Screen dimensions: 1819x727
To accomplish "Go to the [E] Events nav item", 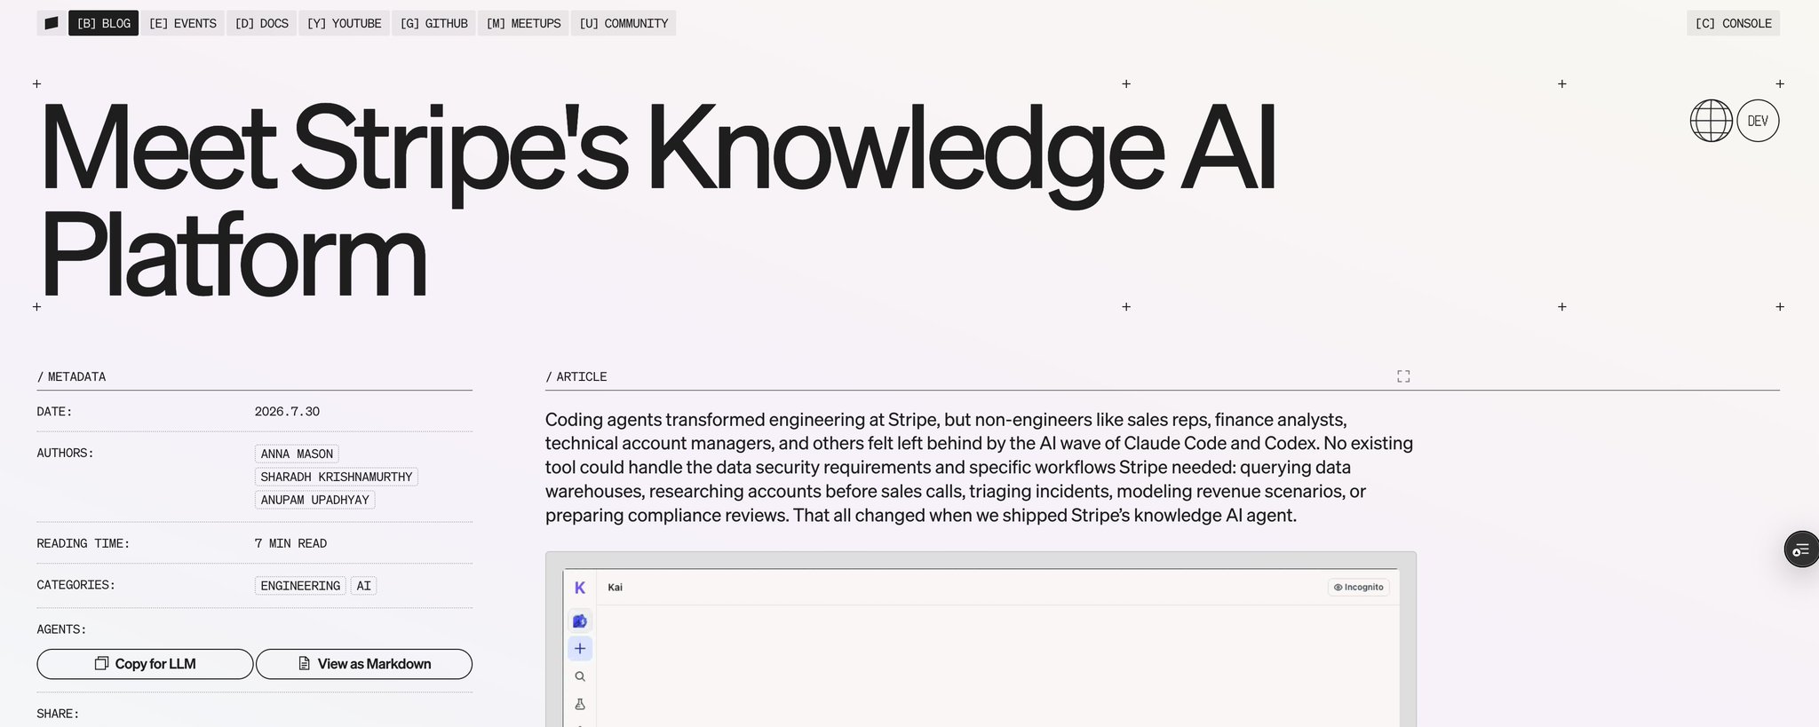I will point(182,23).
